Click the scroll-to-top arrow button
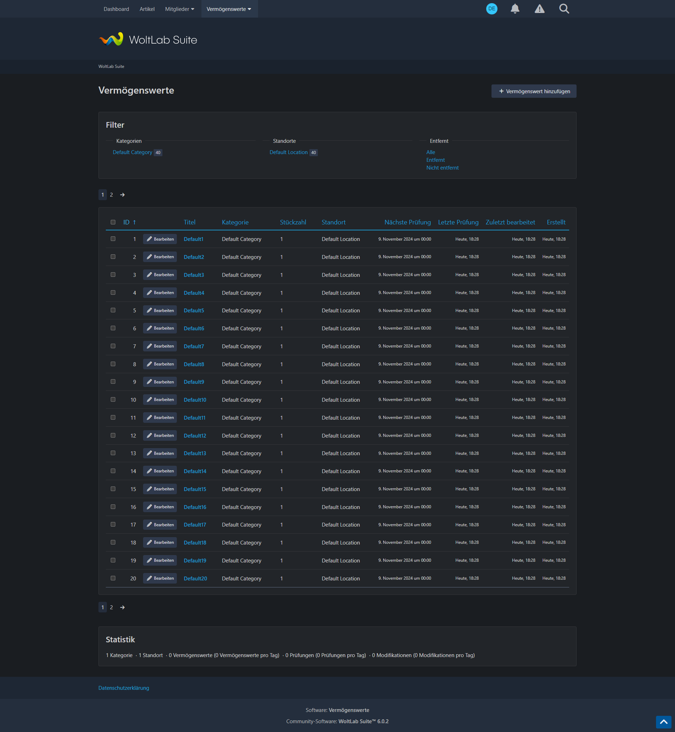 tap(663, 722)
